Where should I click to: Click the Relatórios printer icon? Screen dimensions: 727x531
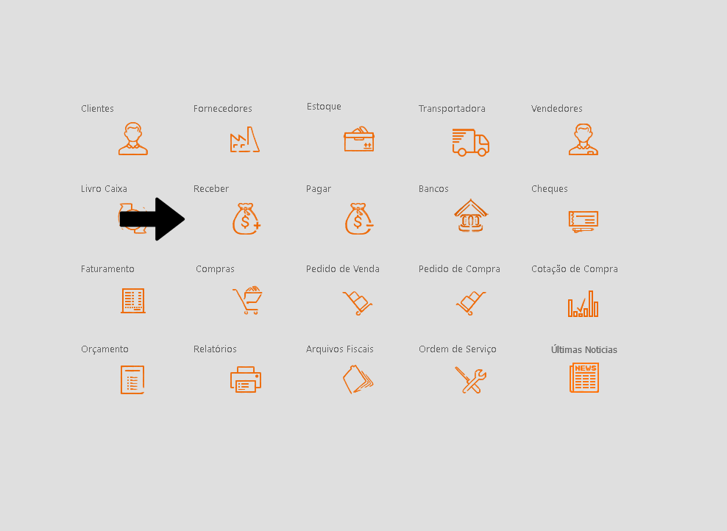pyautogui.click(x=246, y=379)
